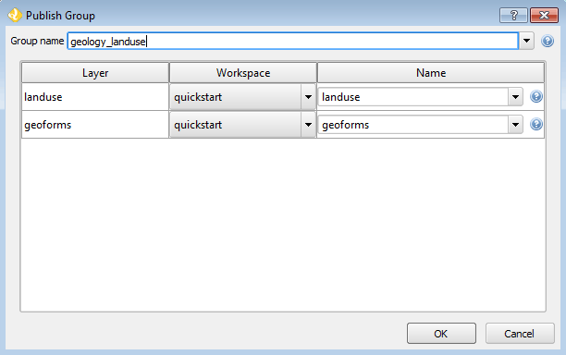Click the Layer column header
This screenshot has width=566, height=355.
tap(95, 73)
